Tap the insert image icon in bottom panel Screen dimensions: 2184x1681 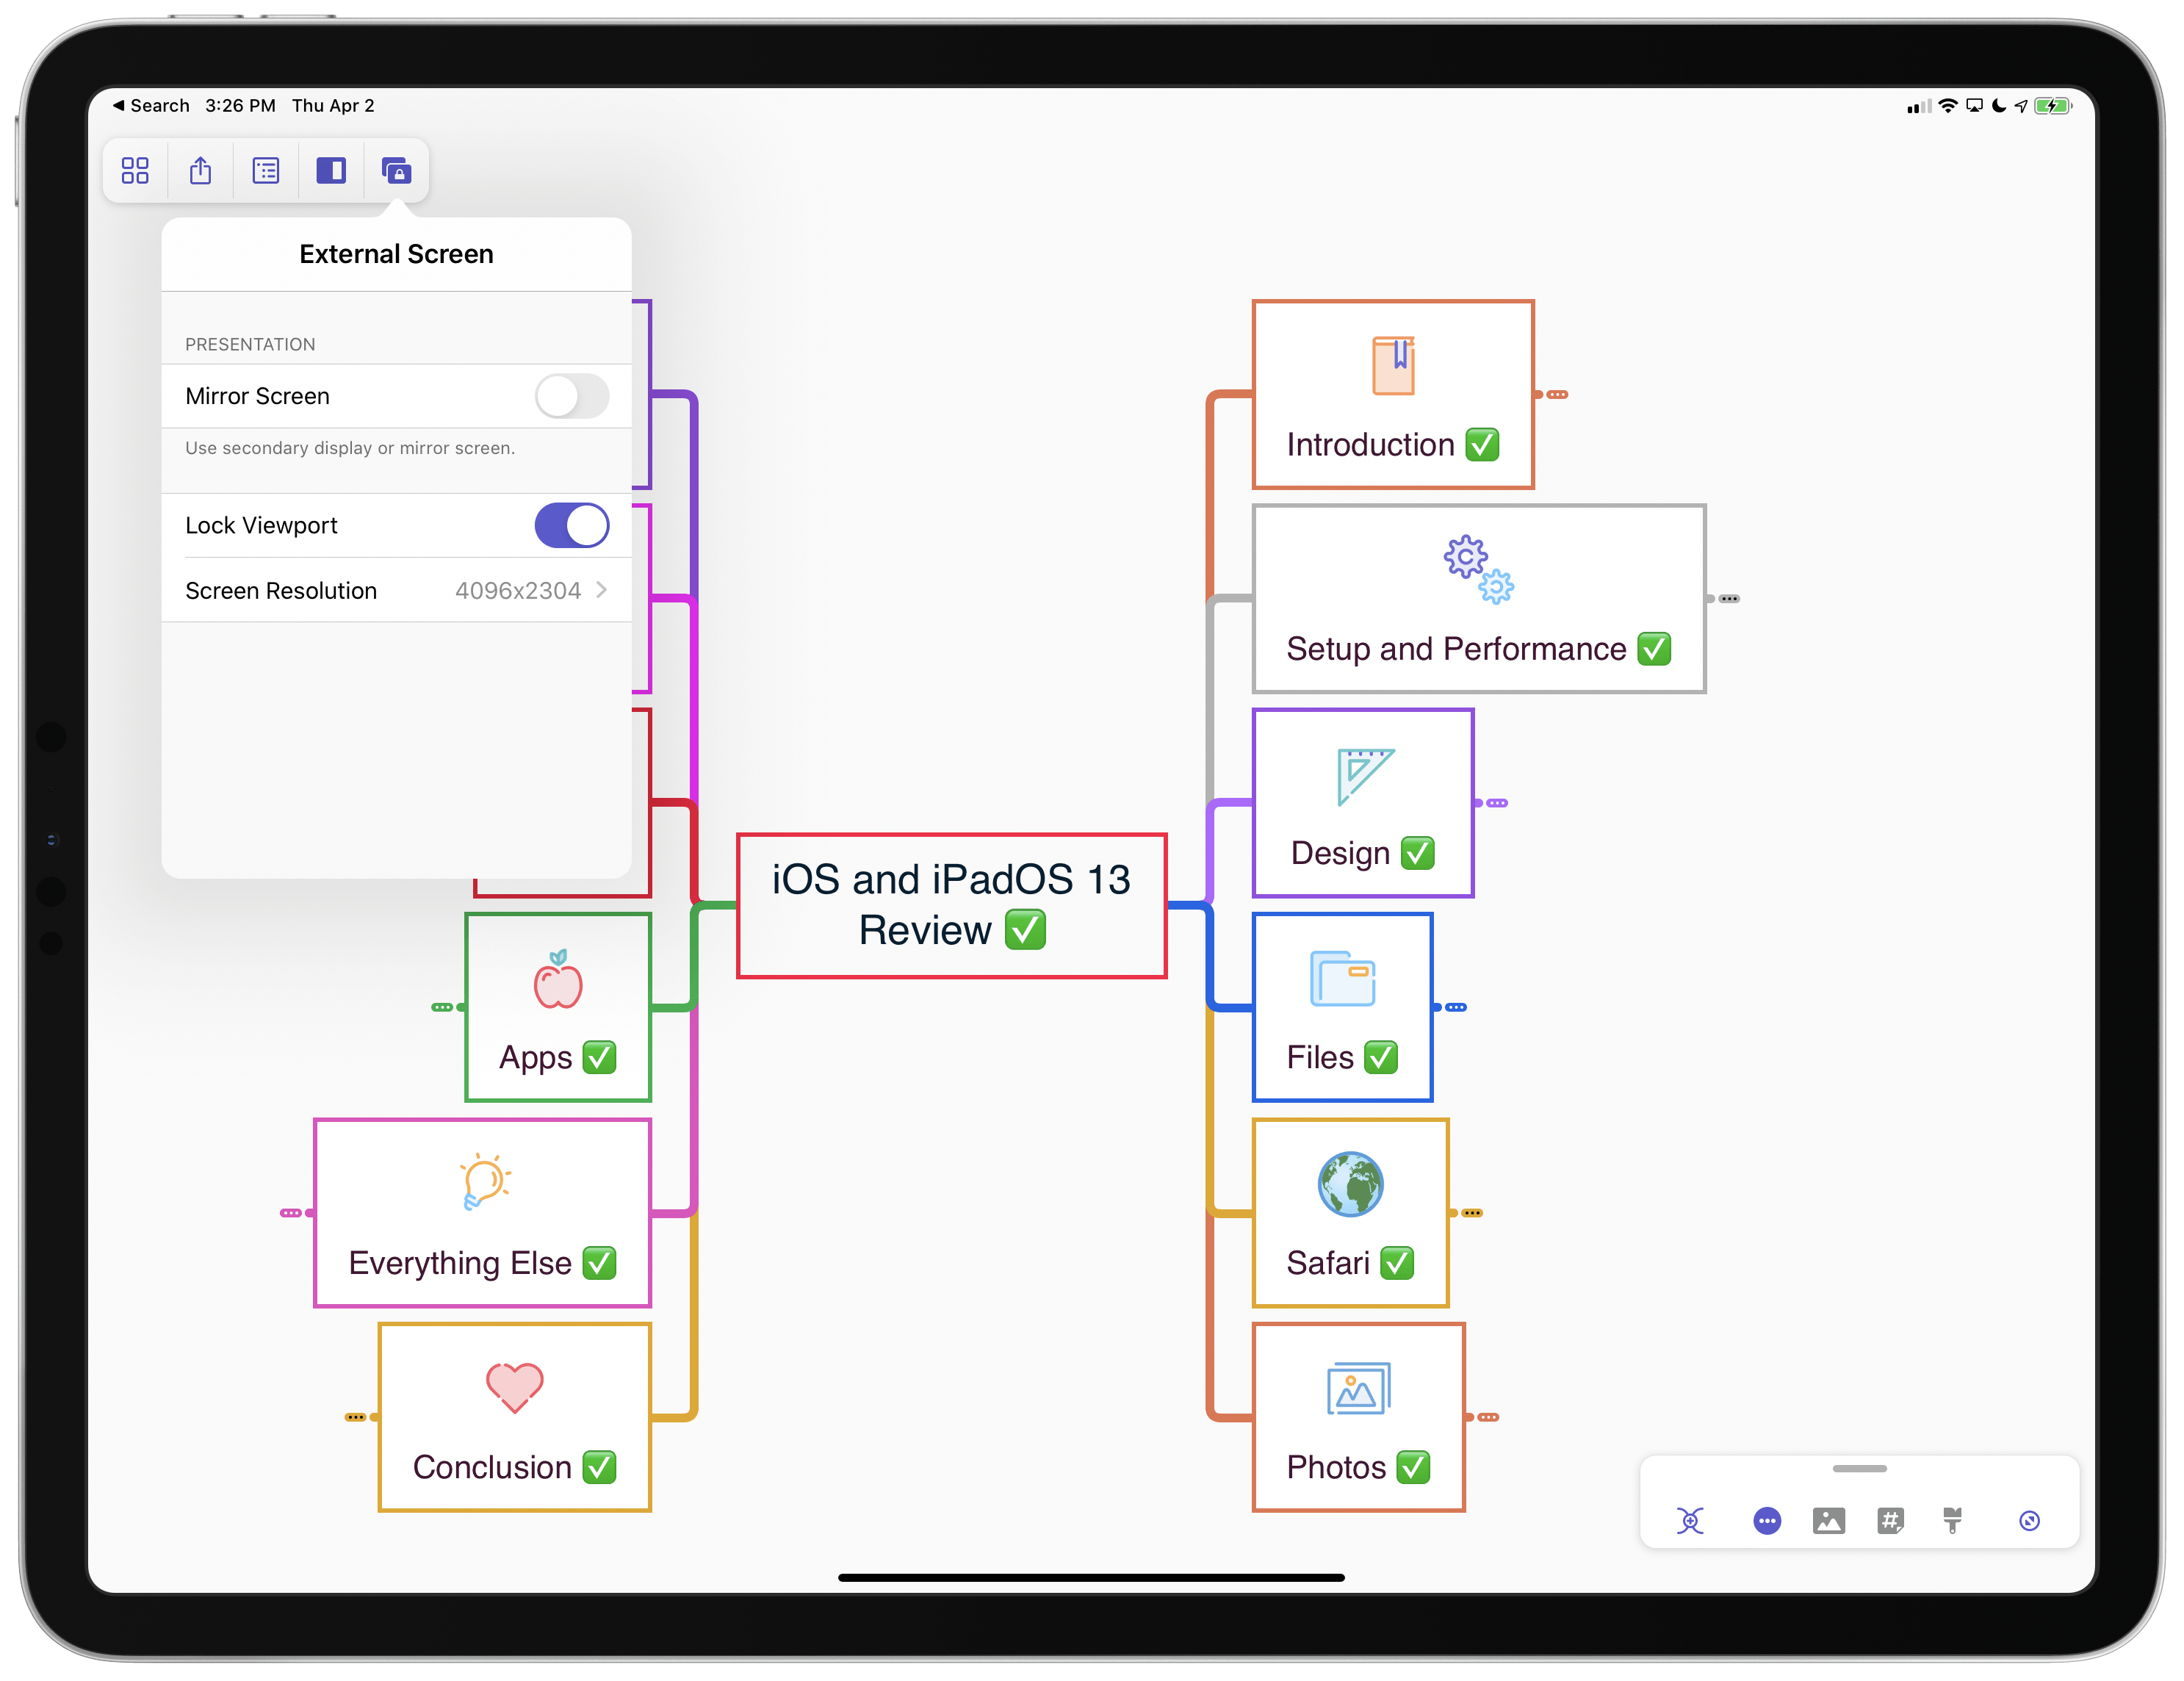pyautogui.click(x=1829, y=1521)
